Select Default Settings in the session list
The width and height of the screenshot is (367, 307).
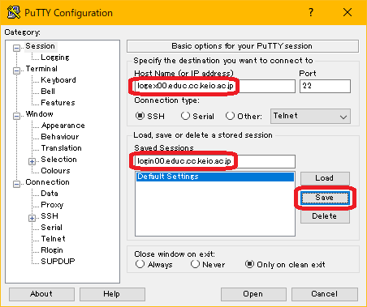(x=215, y=177)
